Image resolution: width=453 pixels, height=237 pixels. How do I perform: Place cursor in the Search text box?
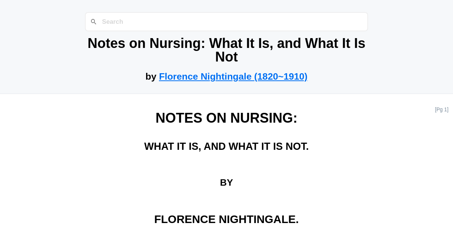226,22
